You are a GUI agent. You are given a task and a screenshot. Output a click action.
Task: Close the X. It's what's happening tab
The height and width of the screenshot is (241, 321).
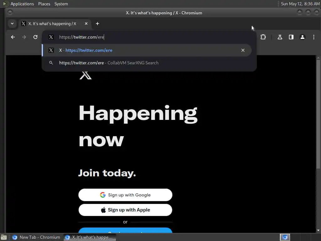(x=86, y=24)
